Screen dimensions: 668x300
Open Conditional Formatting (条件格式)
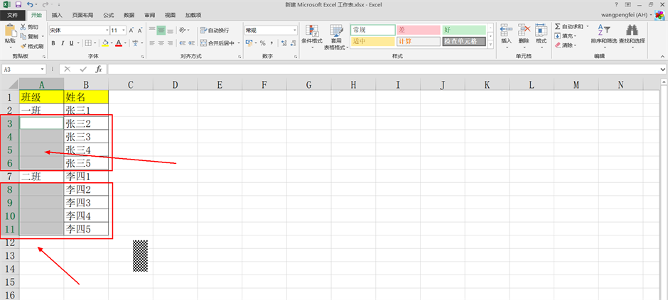click(311, 33)
